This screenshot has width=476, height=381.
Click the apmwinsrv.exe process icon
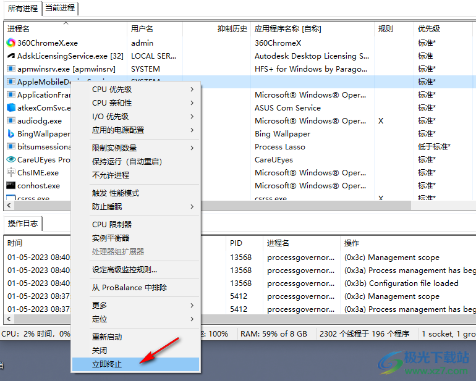click(11, 69)
